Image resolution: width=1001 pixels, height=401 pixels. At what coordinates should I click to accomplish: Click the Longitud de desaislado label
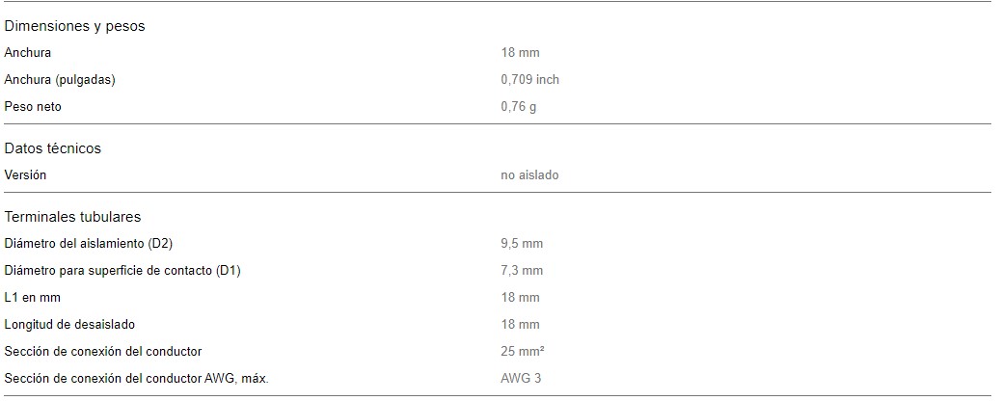tap(69, 325)
